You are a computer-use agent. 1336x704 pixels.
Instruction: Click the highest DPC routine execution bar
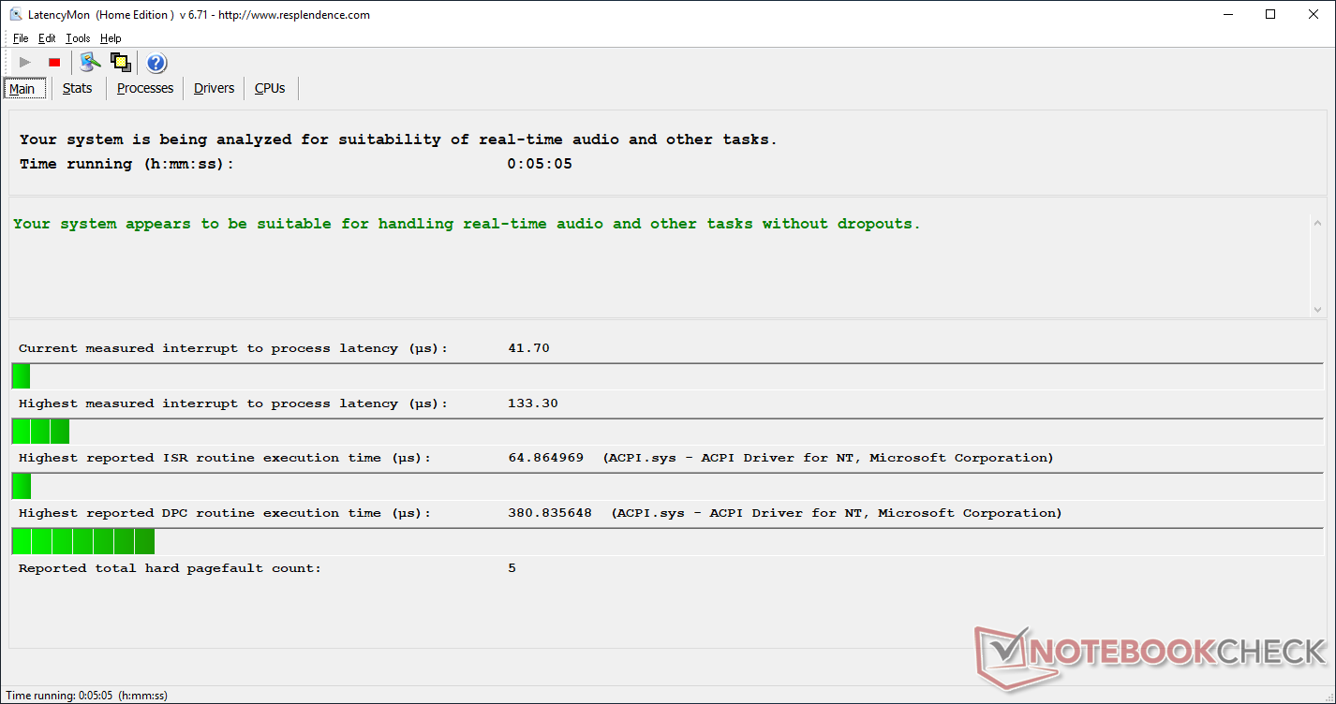[x=667, y=542]
